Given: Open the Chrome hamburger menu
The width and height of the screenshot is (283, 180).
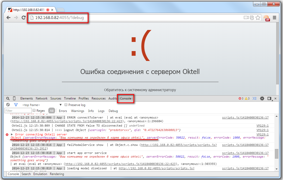Looking at the screenshot, I should coord(274,18).
